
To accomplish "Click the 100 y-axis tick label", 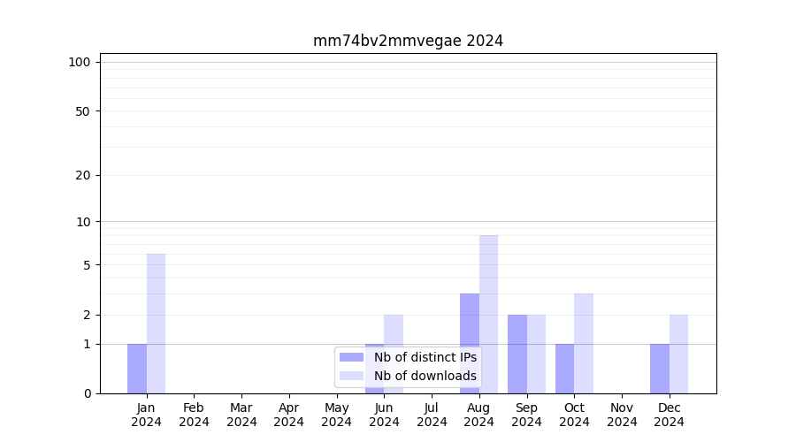I will (80, 62).
